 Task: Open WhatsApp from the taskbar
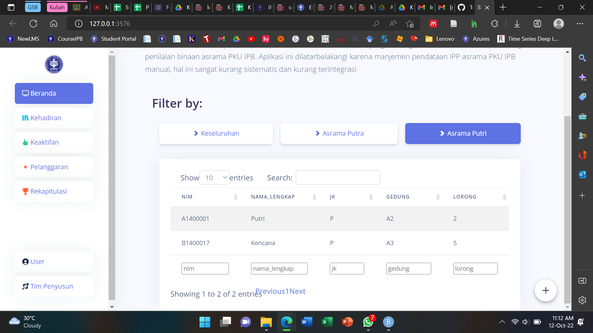(x=368, y=322)
